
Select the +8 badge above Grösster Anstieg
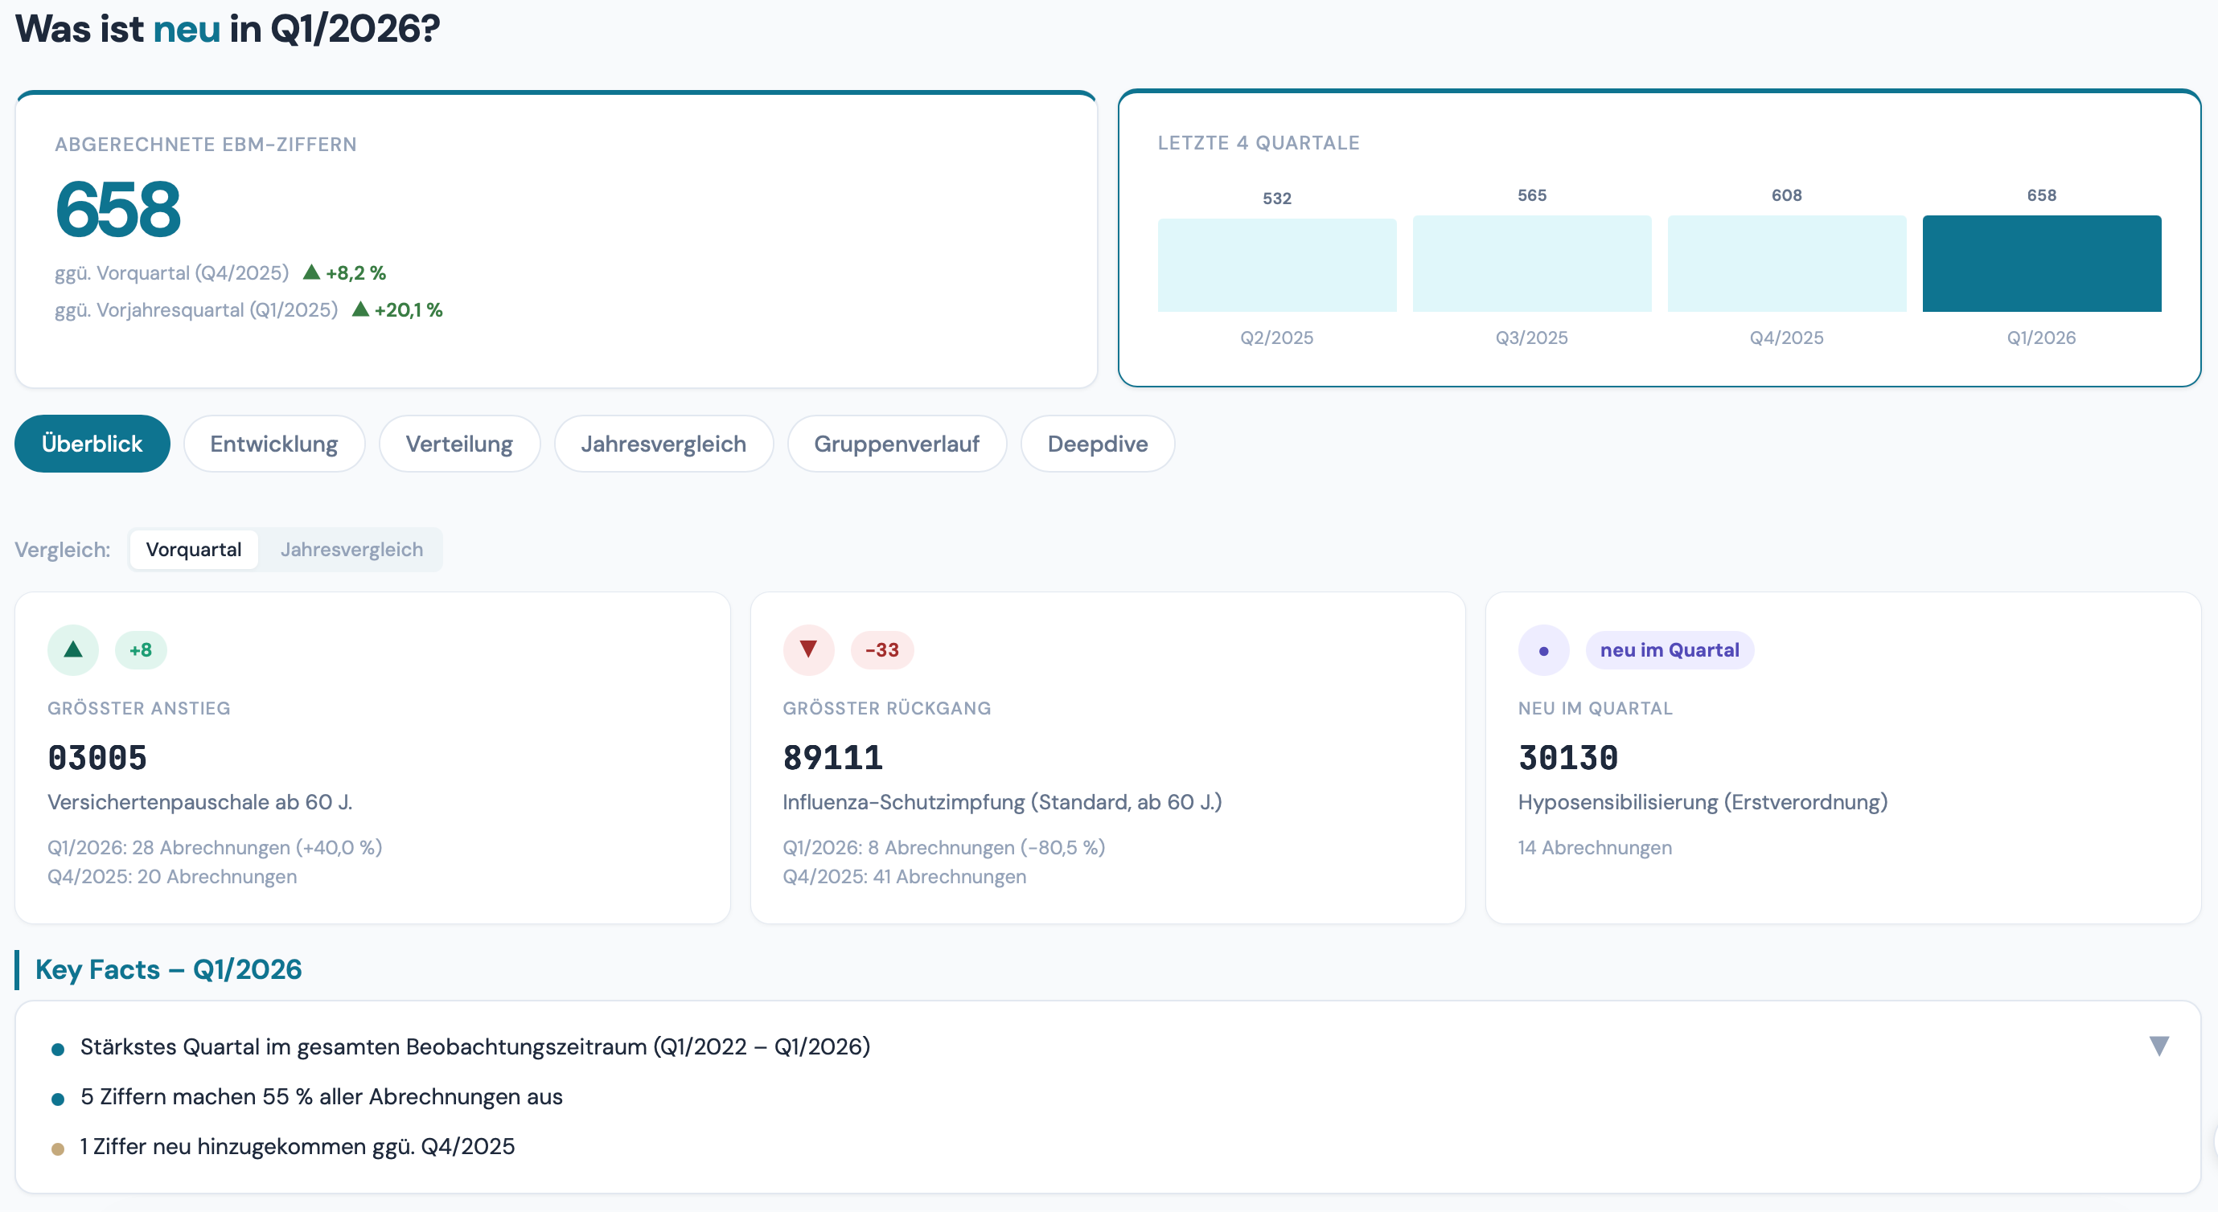click(x=141, y=650)
